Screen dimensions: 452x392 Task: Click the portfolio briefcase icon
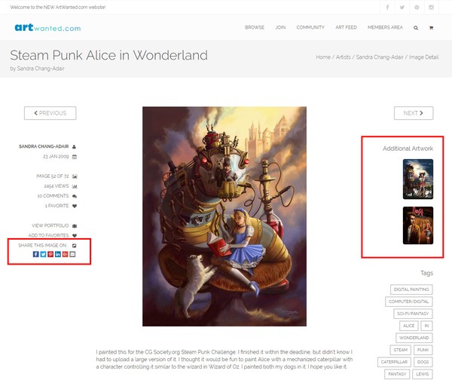pos(75,226)
